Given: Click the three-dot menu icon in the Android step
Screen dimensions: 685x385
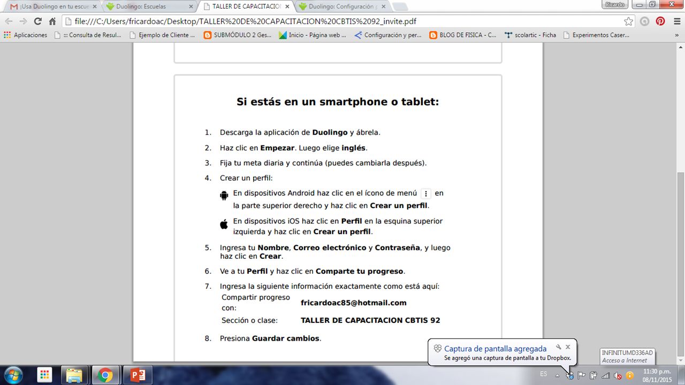Looking at the screenshot, I should click(426, 194).
